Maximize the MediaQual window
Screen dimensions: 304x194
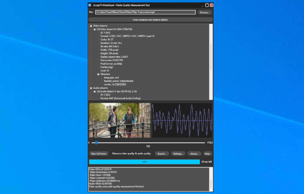pyautogui.click(x=206, y=6)
